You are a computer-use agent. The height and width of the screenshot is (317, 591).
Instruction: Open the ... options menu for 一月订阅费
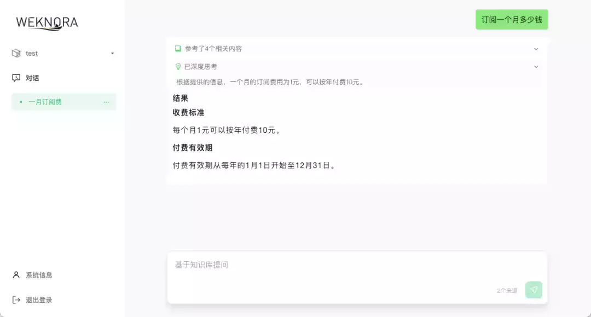[107, 102]
